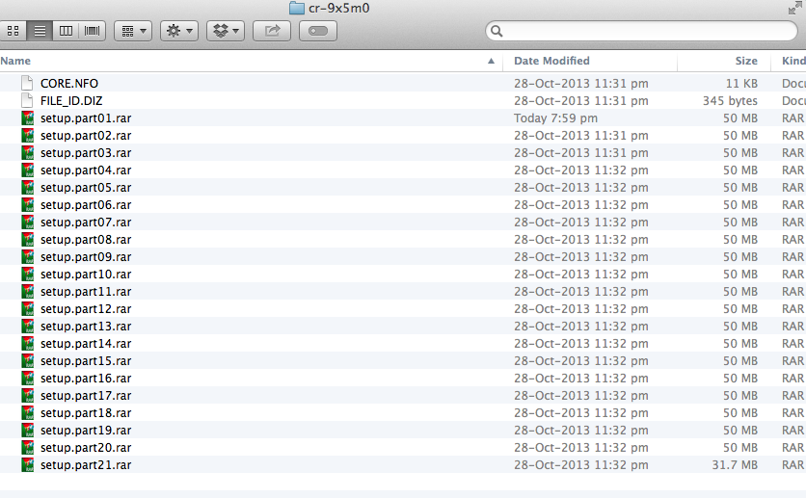The height and width of the screenshot is (498, 806).
Task: Select the file name CORE.NFO
Action: 69,83
